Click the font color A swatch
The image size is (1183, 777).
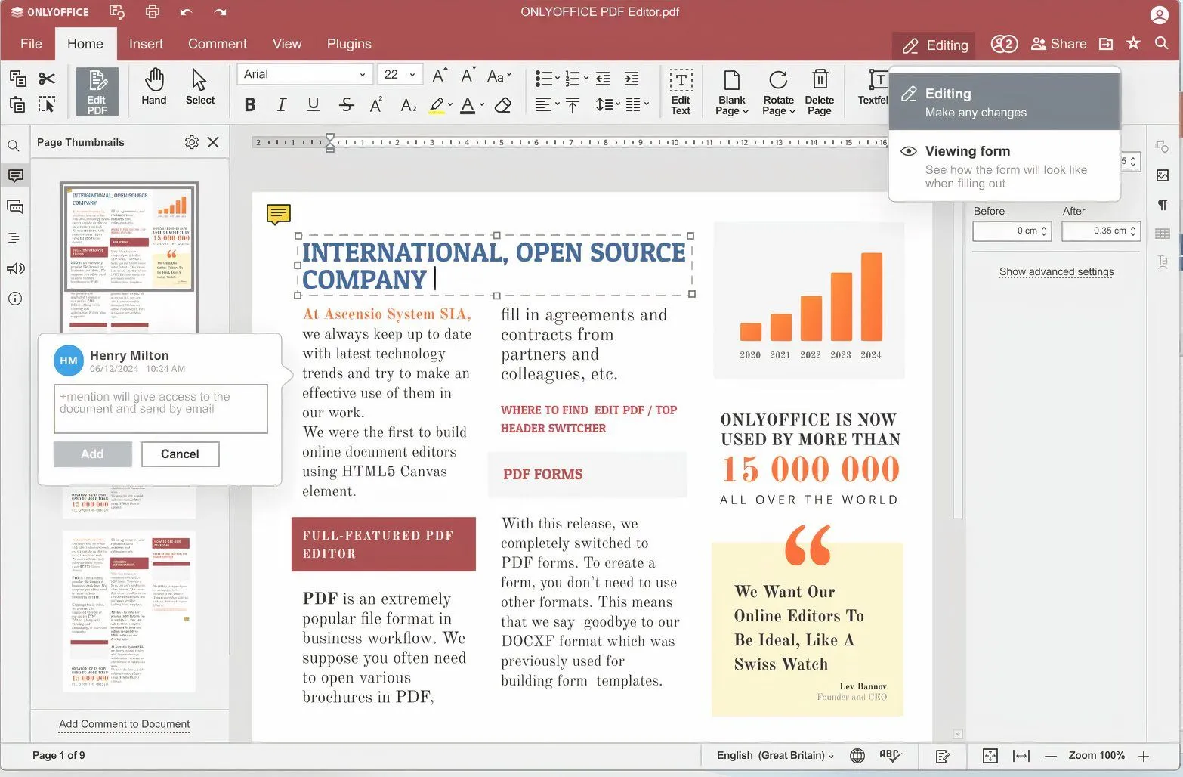click(x=468, y=105)
